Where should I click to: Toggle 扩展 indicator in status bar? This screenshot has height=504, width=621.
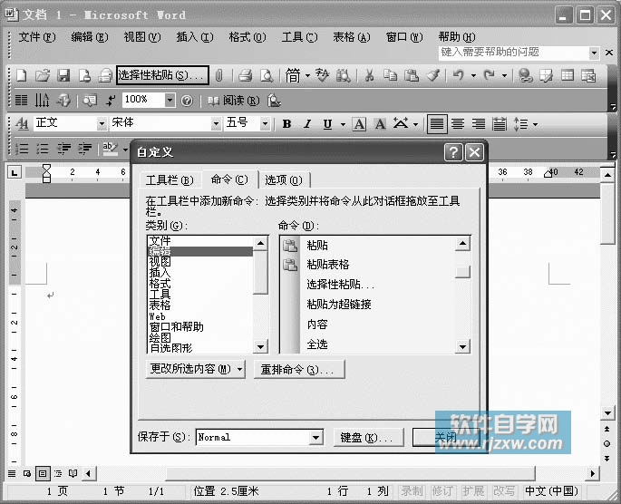click(x=473, y=491)
